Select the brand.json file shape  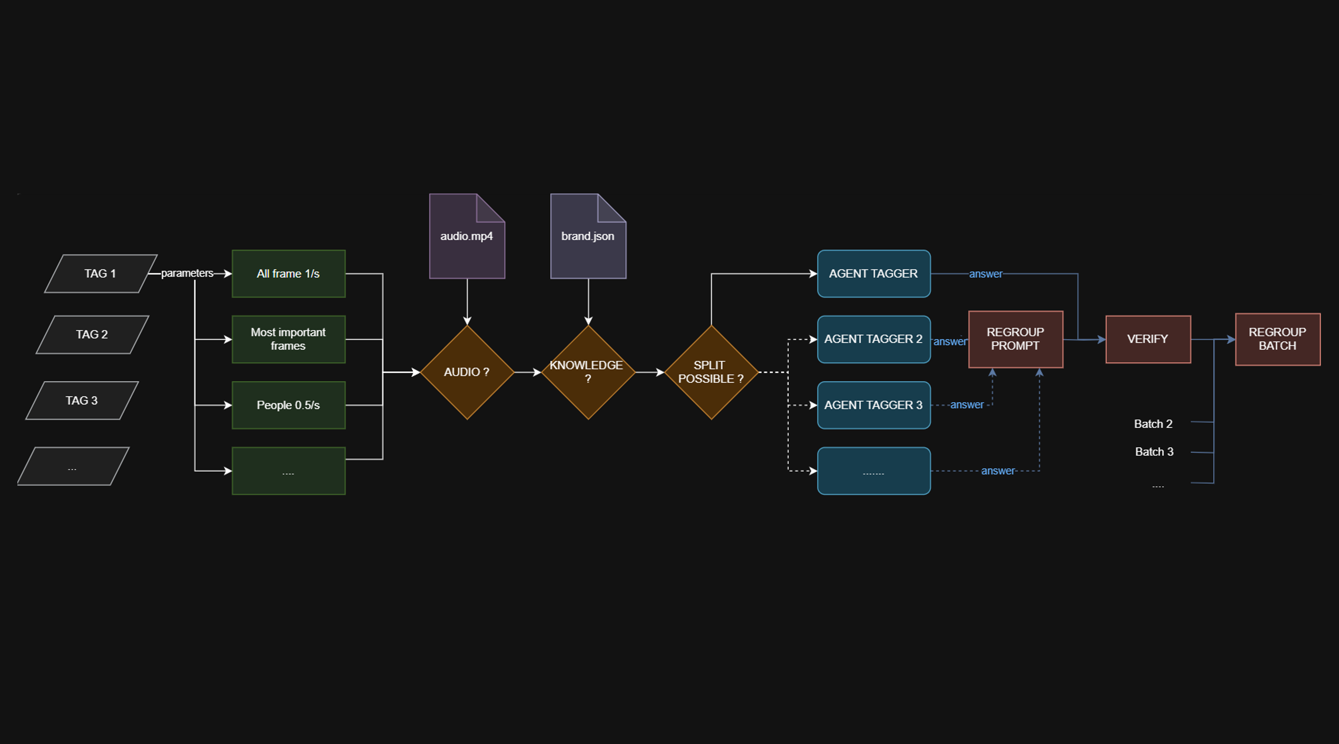coord(587,237)
